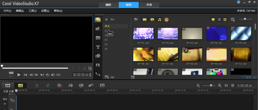Toggle ripple editing lock icon

(x=5, y=99)
